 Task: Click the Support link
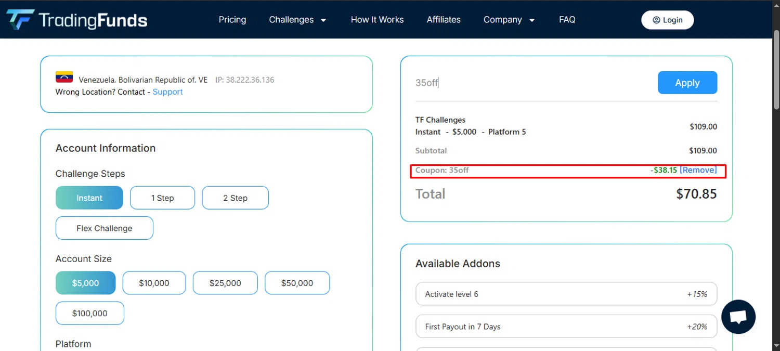(167, 92)
